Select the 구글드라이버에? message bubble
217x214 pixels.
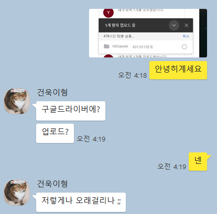(71, 111)
